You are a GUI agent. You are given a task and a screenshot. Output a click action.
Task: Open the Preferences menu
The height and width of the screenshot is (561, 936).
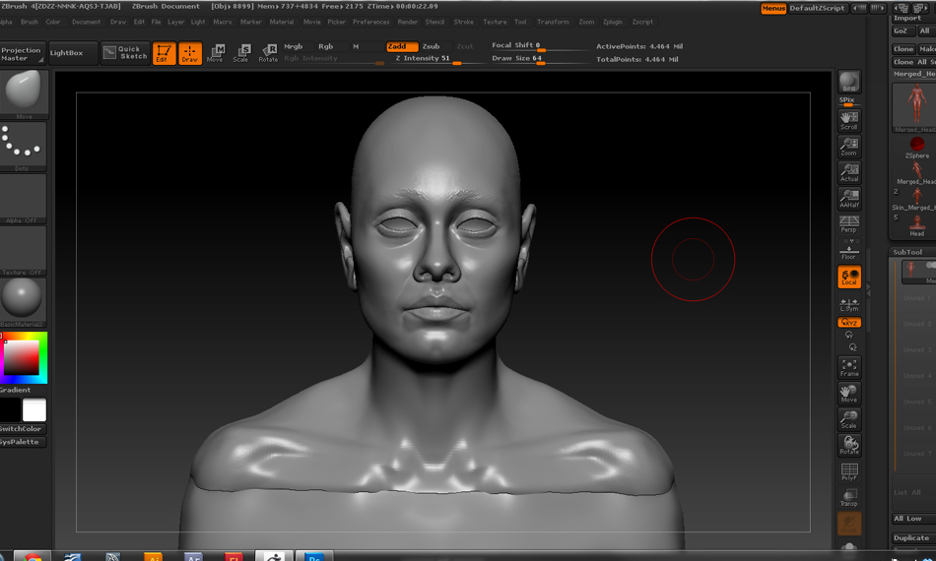click(370, 22)
